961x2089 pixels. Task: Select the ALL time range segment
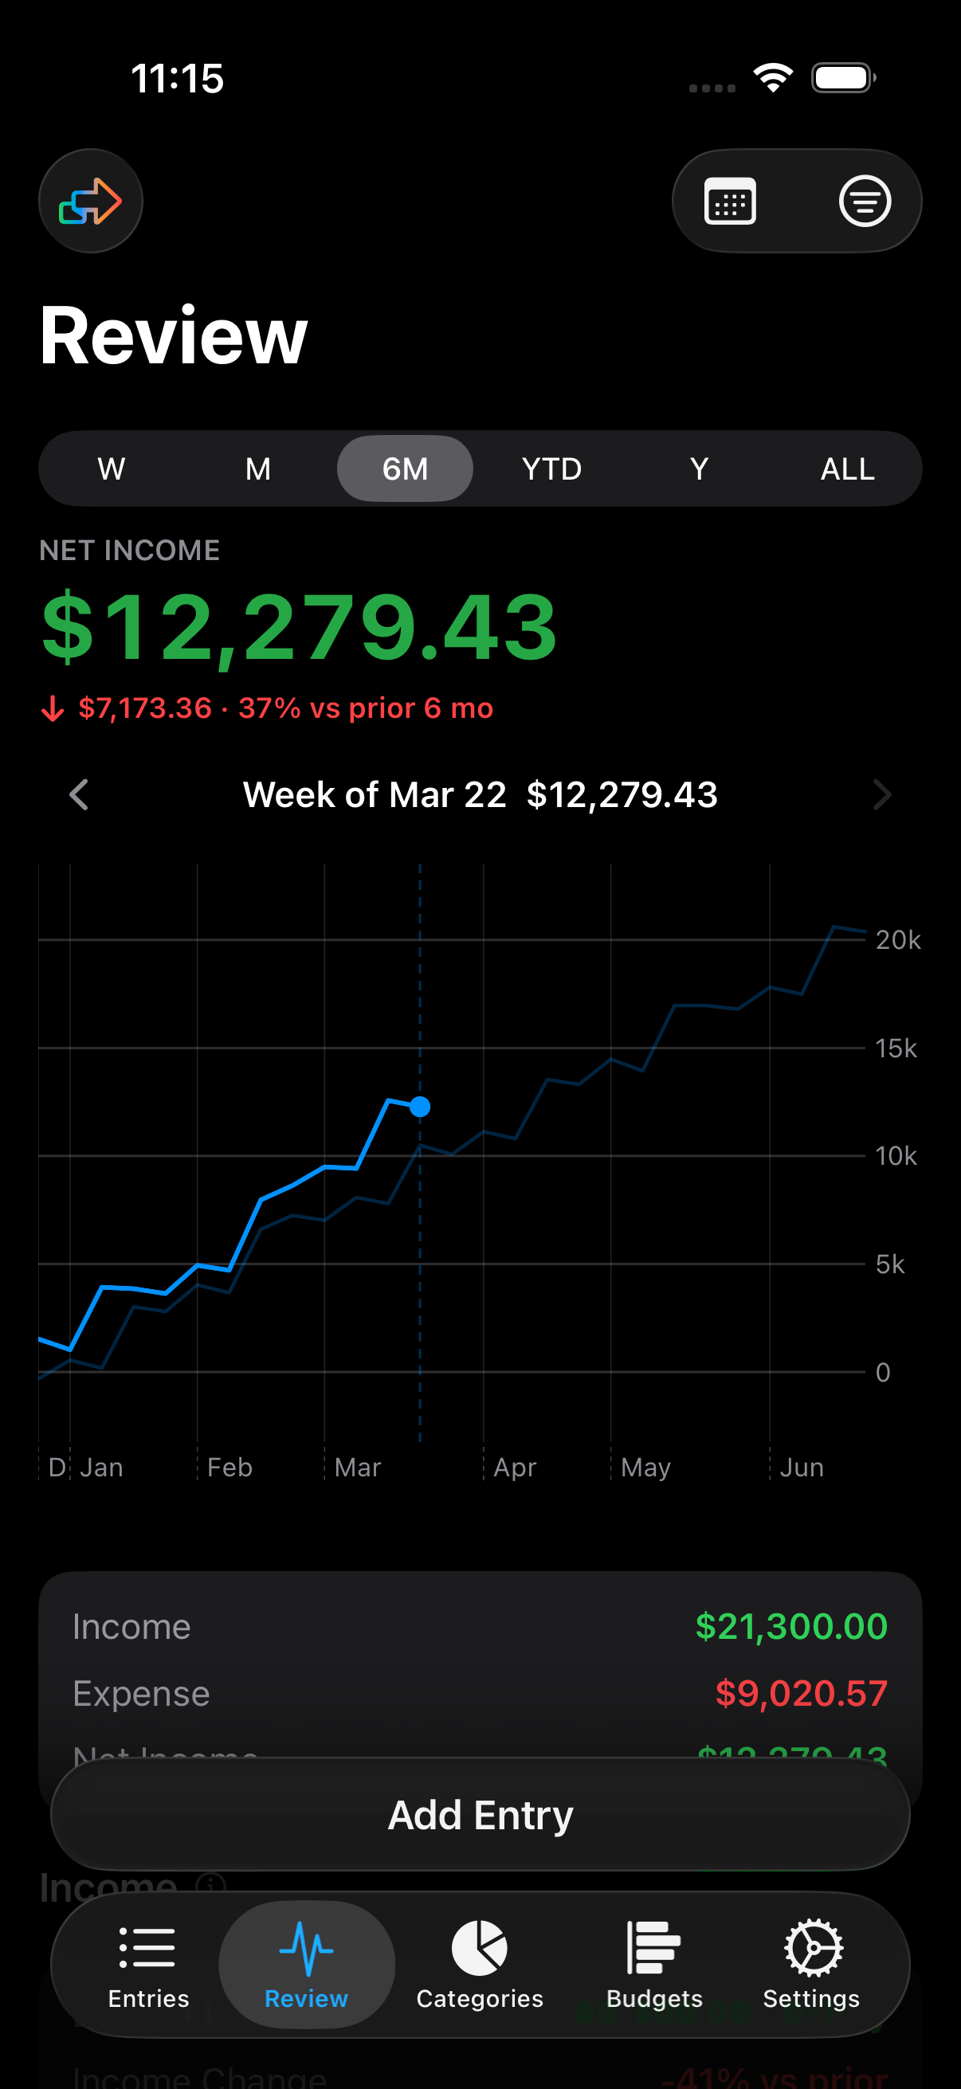pyautogui.click(x=847, y=468)
